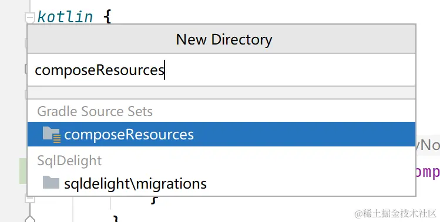This screenshot has width=440, height=222.
Task: Click the gray hint text beside the popup
Action: click(x=428, y=145)
